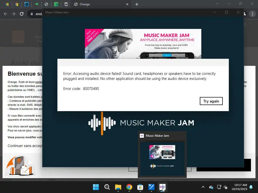The image size is (258, 193).
Task: Click the padlock site info icon
Action: click(32, 14)
